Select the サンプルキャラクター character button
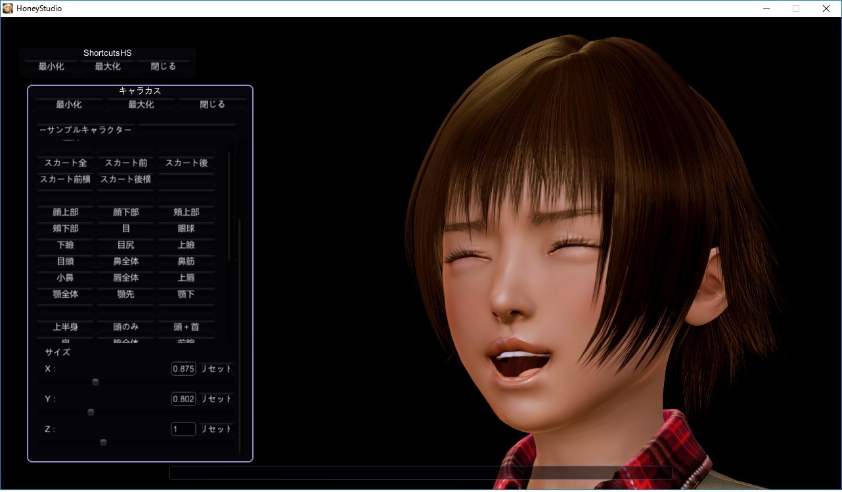 (86, 130)
